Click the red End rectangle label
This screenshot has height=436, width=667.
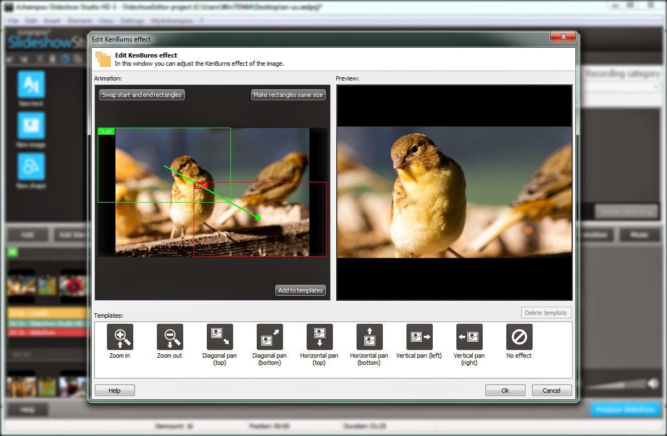tap(200, 186)
